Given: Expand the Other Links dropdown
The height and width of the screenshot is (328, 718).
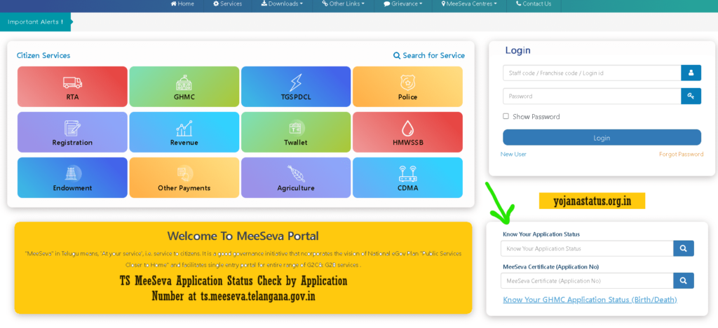Looking at the screenshot, I should tap(344, 4).
